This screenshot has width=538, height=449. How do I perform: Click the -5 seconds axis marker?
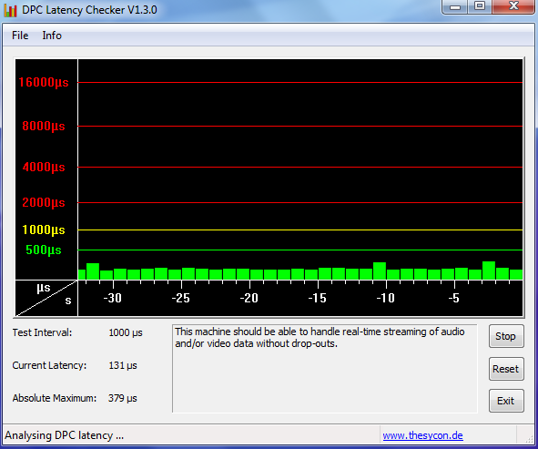click(x=453, y=298)
